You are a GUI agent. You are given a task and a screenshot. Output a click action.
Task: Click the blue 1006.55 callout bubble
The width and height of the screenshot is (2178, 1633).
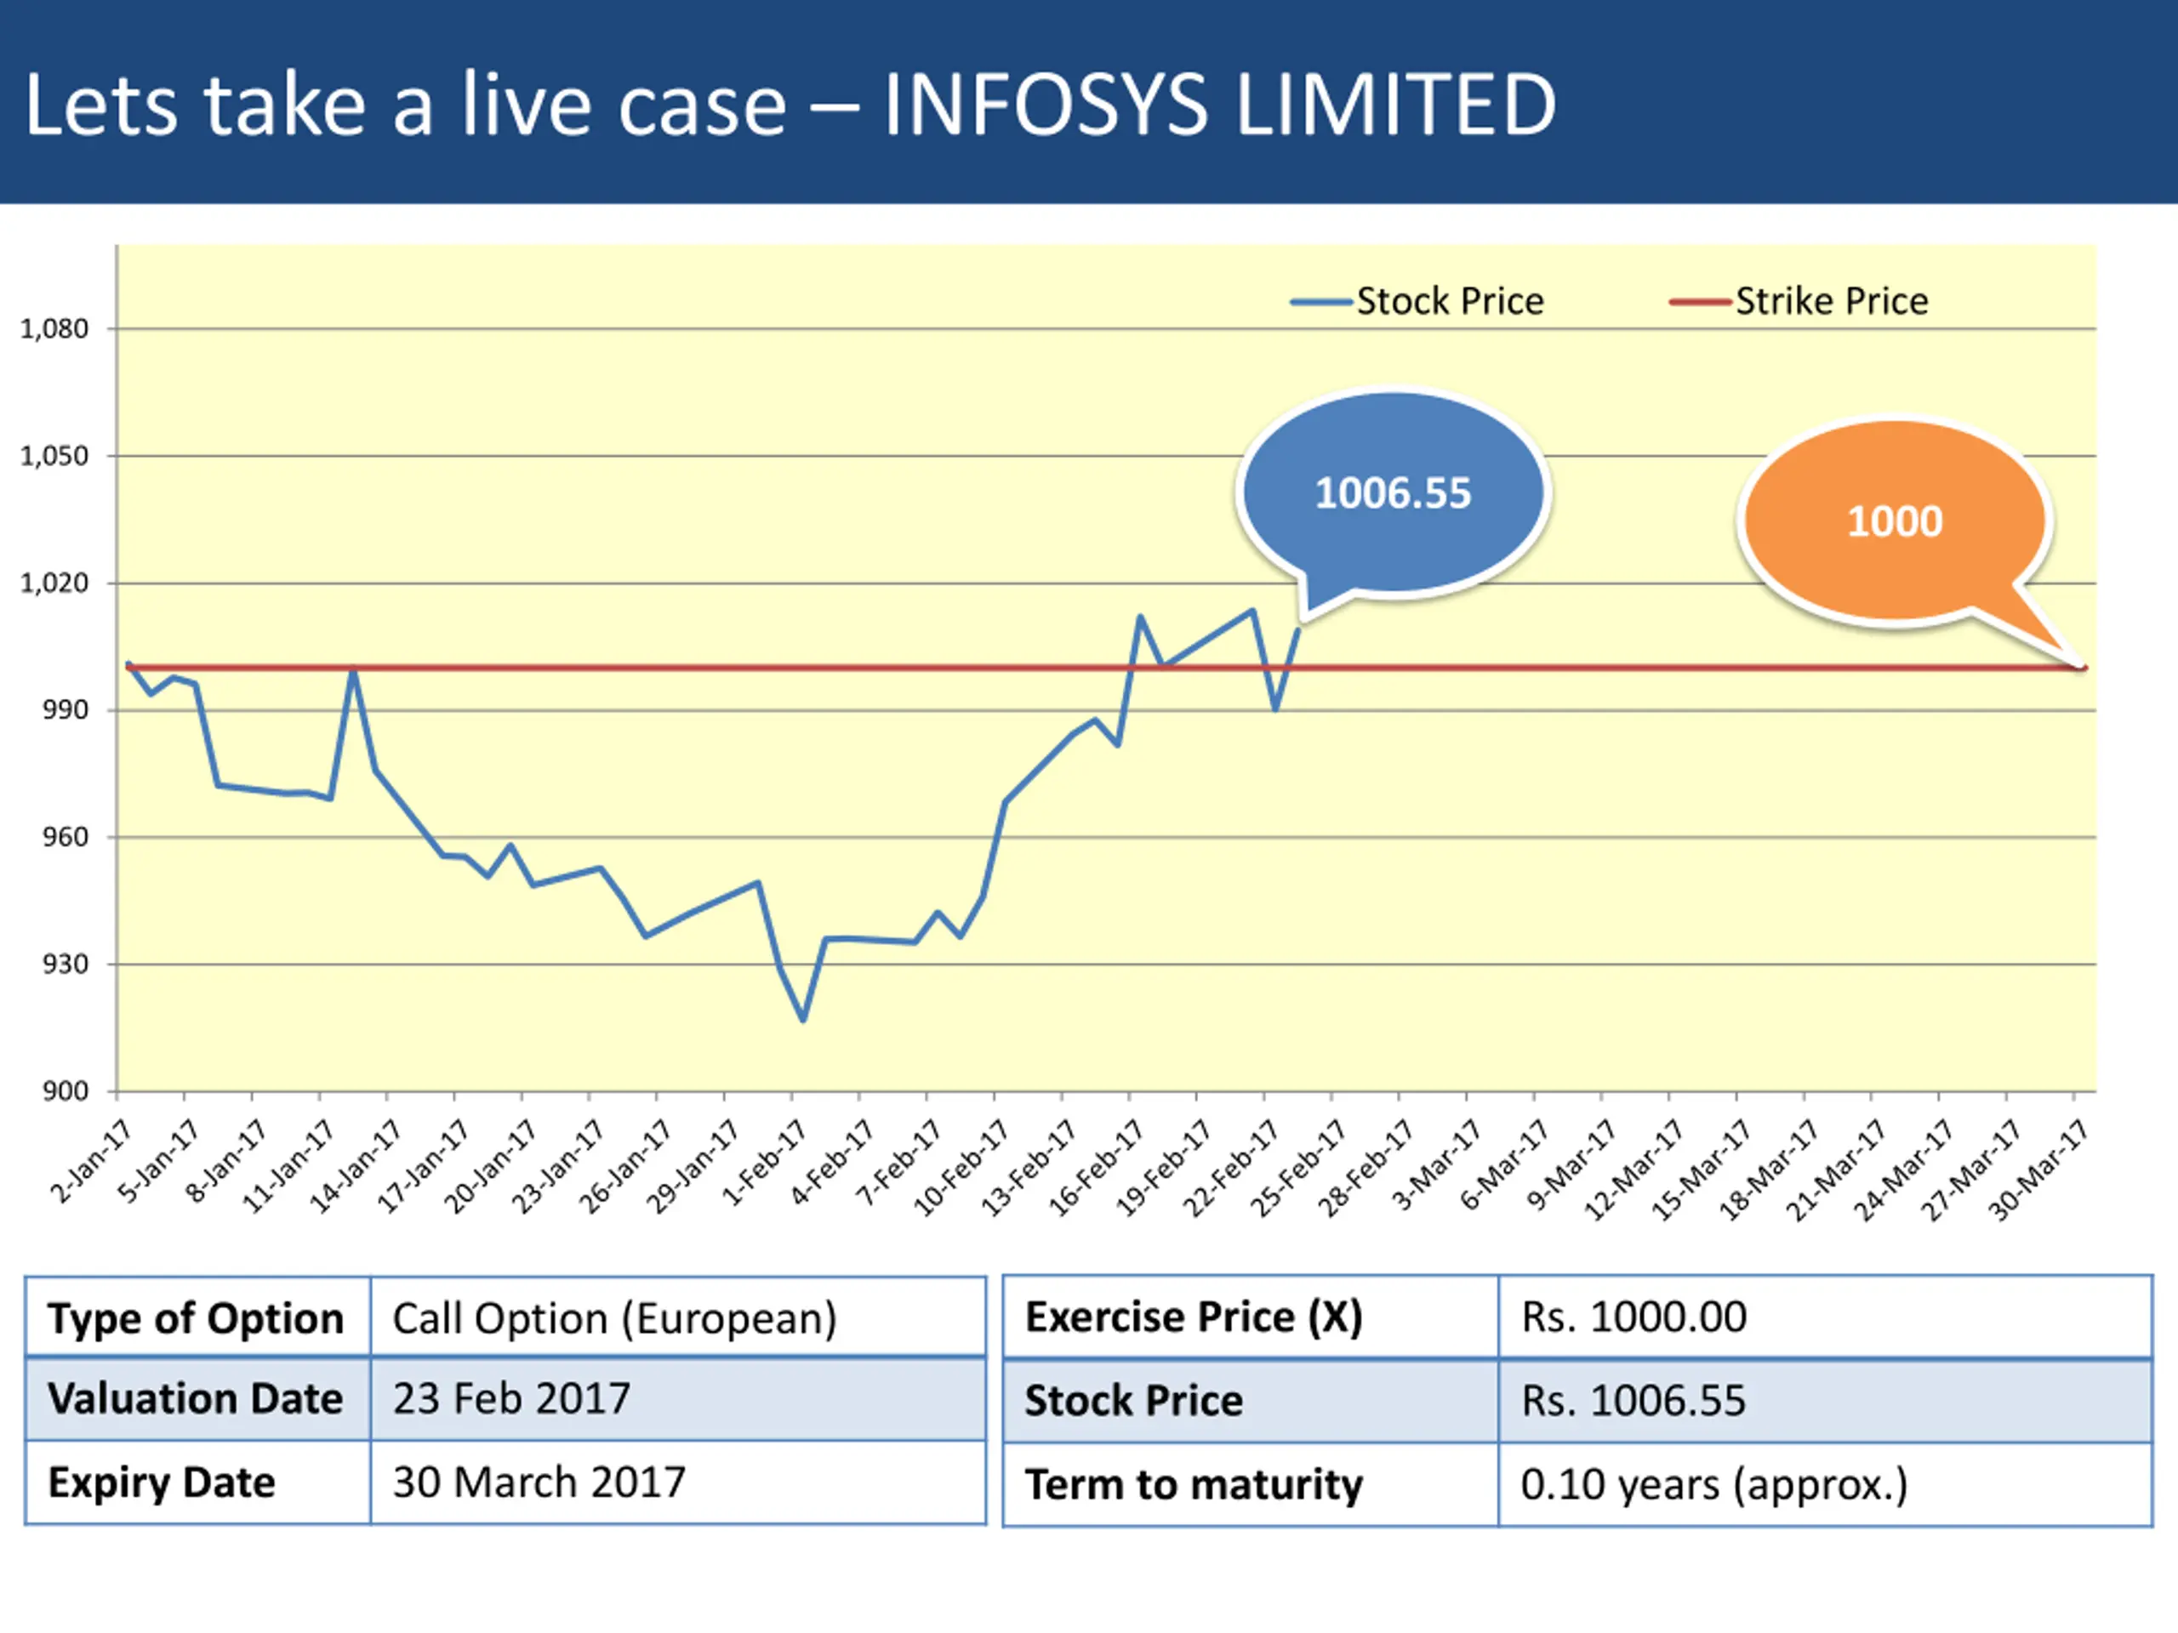coord(1392,492)
